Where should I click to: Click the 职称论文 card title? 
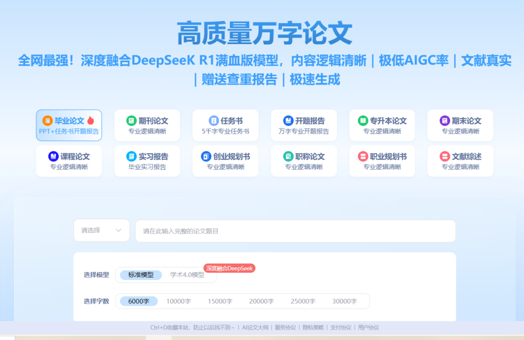pos(310,157)
